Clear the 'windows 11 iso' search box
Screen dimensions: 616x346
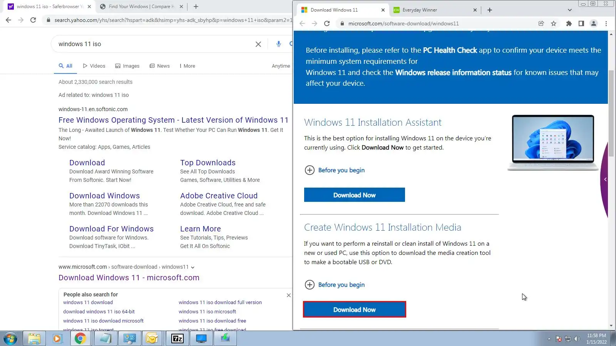[x=258, y=44]
